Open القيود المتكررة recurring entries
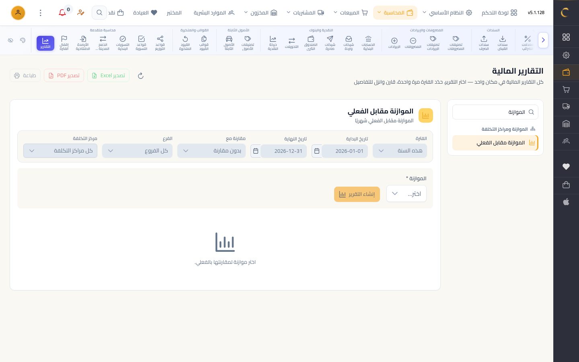 [185, 43]
